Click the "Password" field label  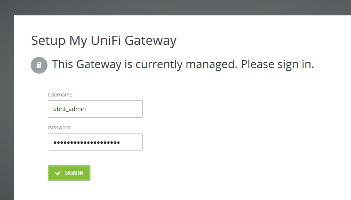click(x=59, y=128)
